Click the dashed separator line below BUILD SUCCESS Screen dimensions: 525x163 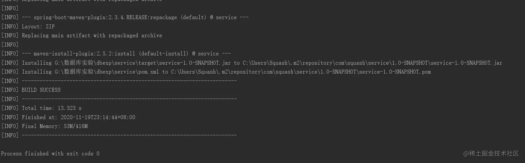(129, 99)
